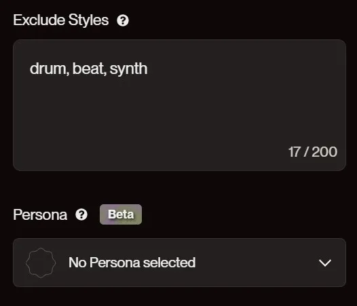357x306 pixels.
Task: Click blank space left of persona avatar
Action: (20, 263)
